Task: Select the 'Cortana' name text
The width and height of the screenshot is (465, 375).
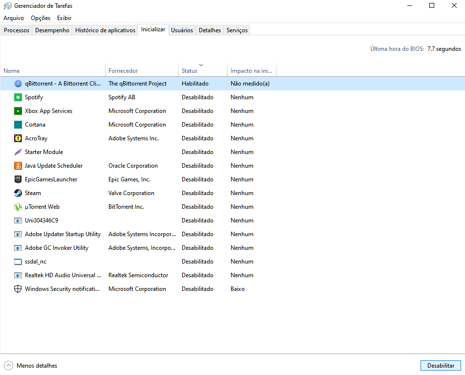Action: tap(35, 125)
